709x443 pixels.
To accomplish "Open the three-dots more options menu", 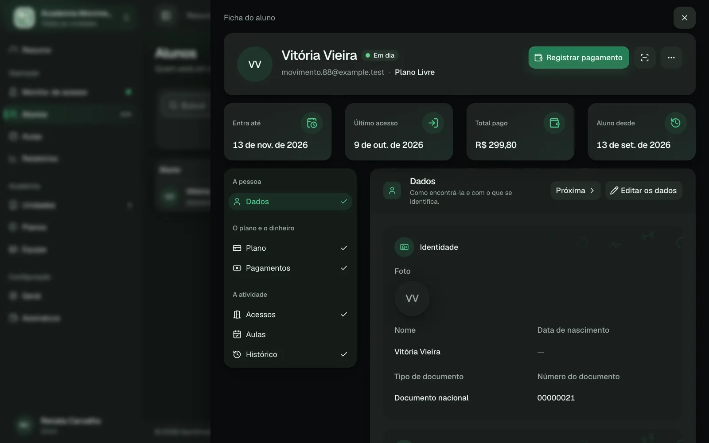I will point(671,58).
